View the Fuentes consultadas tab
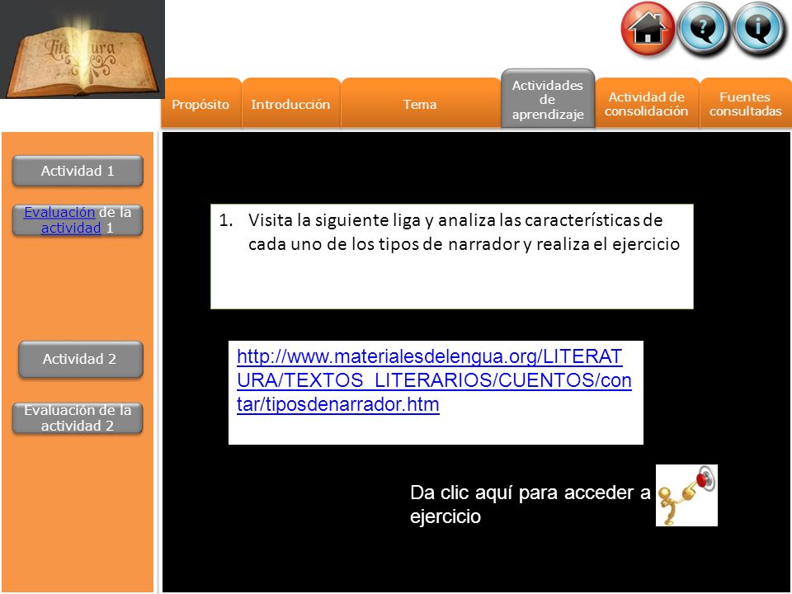792x594 pixels. coord(745,104)
